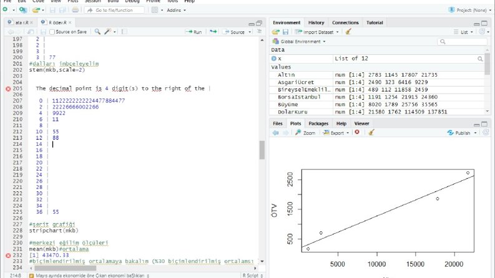Click the Save All icon
495x278 pixels.
62,10
